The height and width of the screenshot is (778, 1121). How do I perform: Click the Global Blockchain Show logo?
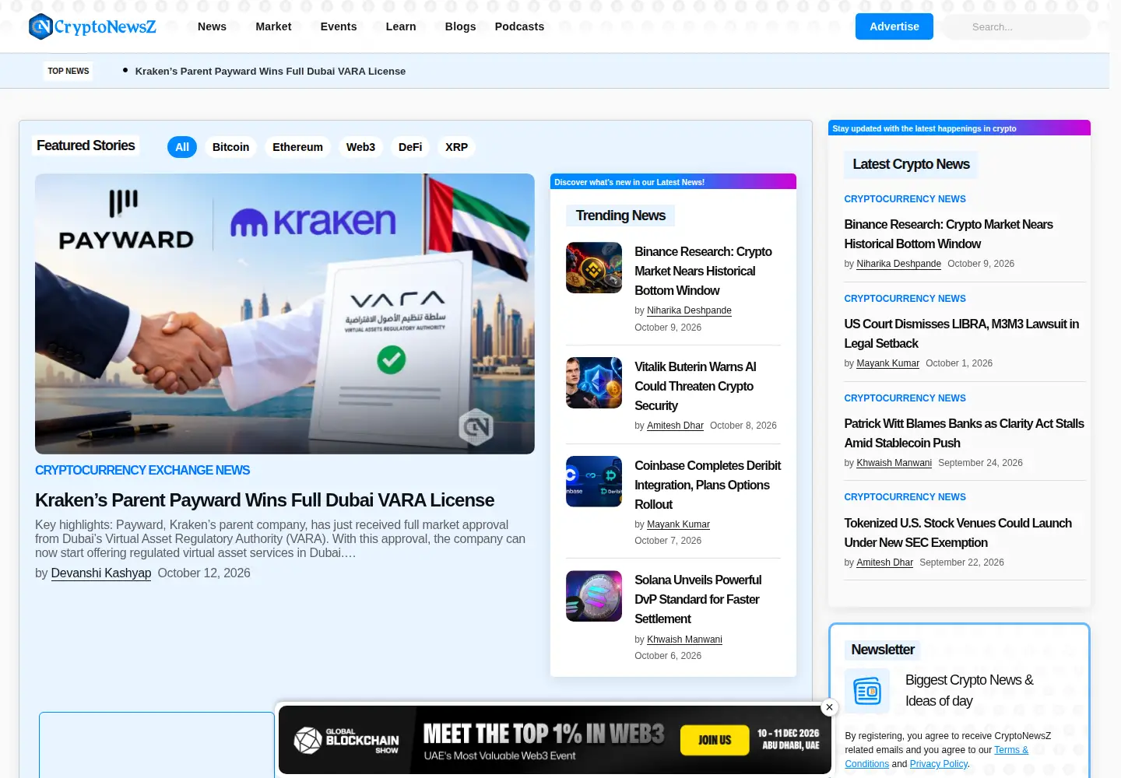click(346, 740)
